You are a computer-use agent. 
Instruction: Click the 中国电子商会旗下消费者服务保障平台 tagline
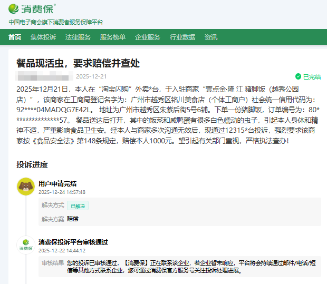(x=56, y=22)
